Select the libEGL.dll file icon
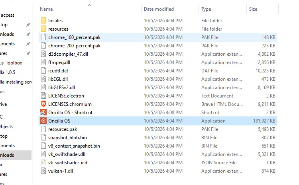 43,79
